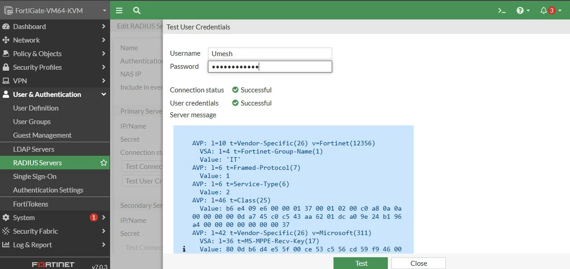Click the Dashboard gauge icon

point(6,27)
